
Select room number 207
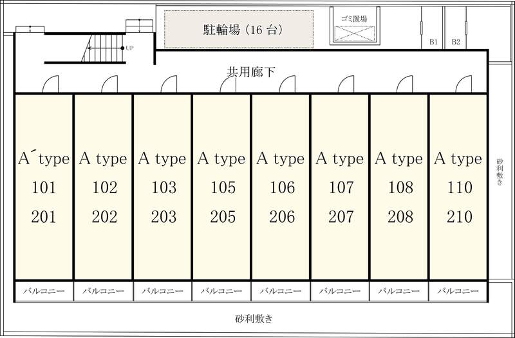point(341,217)
